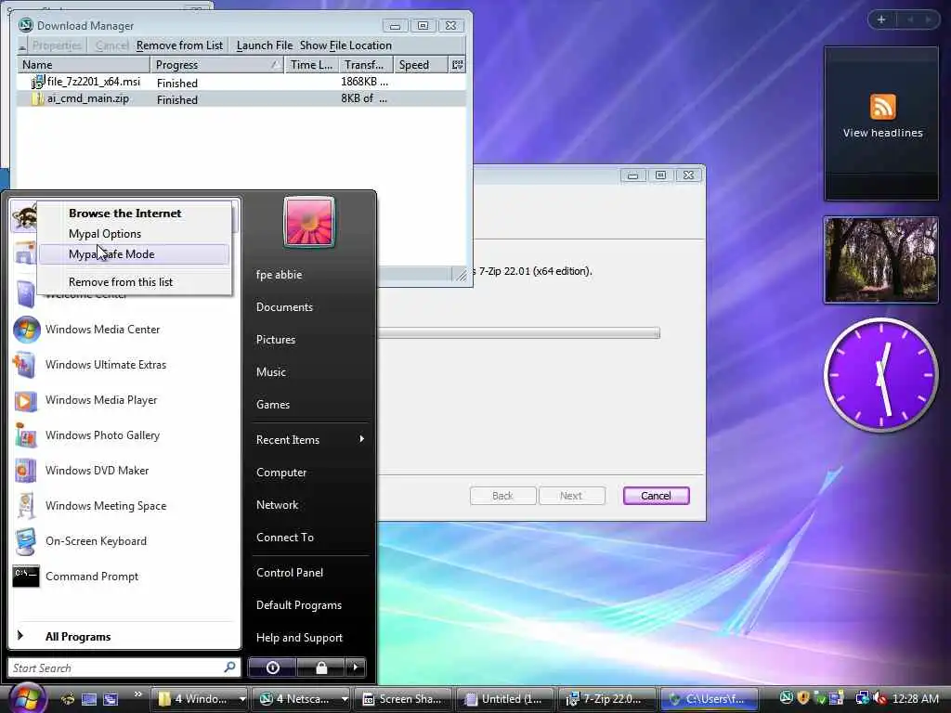Click the Transferred column header
The height and width of the screenshot is (713, 951).
[x=366, y=65]
